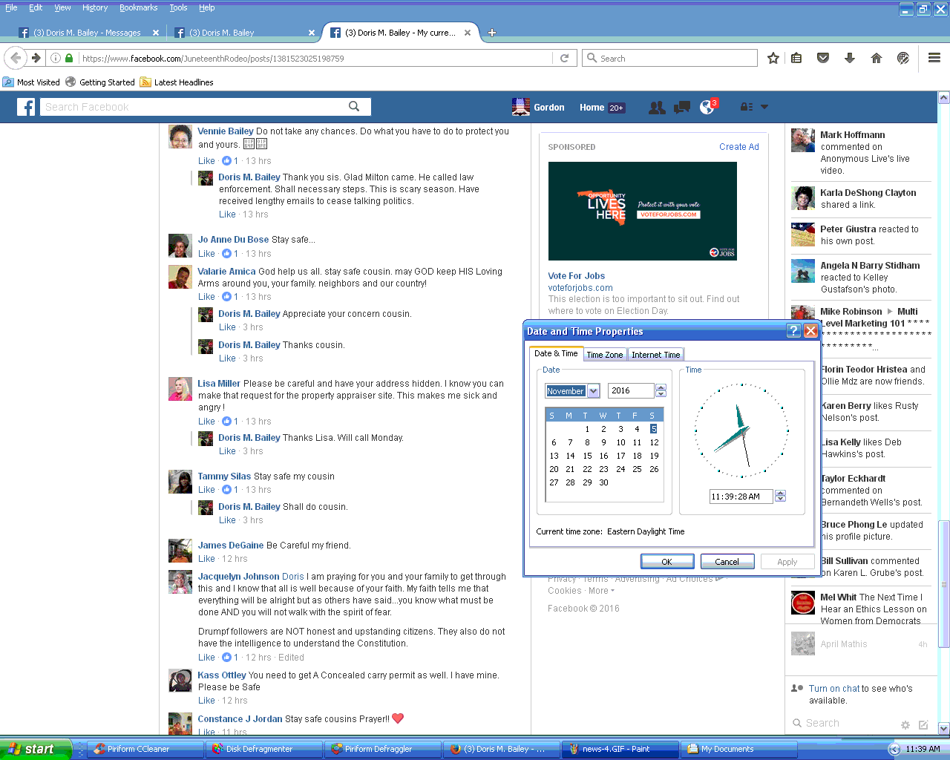Viewport: 950px width, 760px height.
Task: Open the Facebook messages icon
Action: [x=681, y=108]
